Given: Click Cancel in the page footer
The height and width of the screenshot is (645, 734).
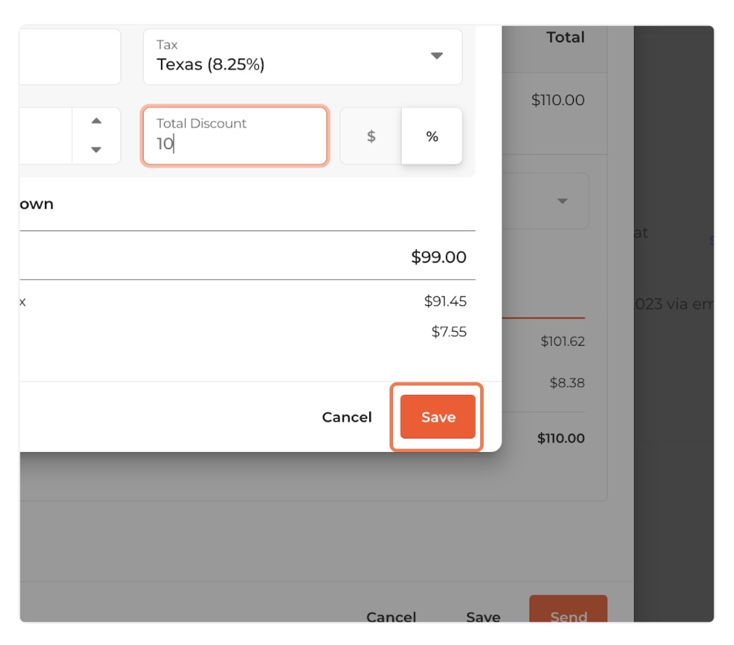Looking at the screenshot, I should 391,616.
